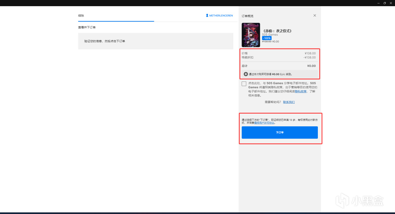Click the 价格 price row label

click(x=245, y=53)
